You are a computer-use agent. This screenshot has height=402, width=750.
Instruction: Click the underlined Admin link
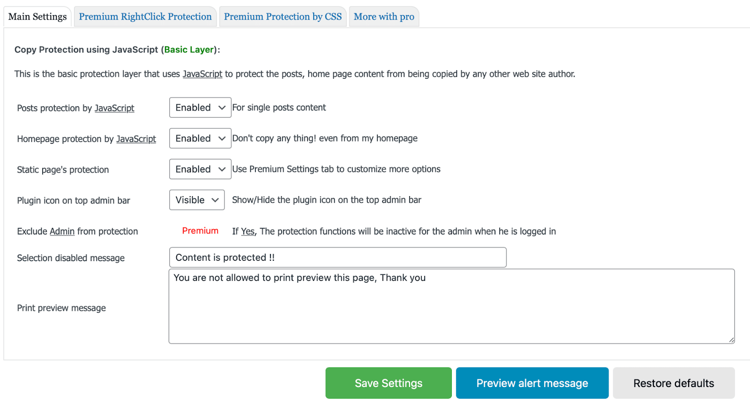(62, 231)
